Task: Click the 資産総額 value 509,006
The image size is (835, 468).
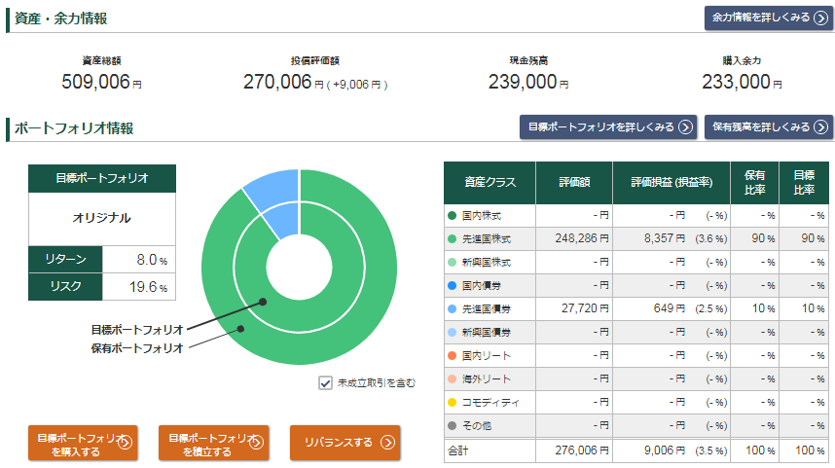Action: coord(95,82)
